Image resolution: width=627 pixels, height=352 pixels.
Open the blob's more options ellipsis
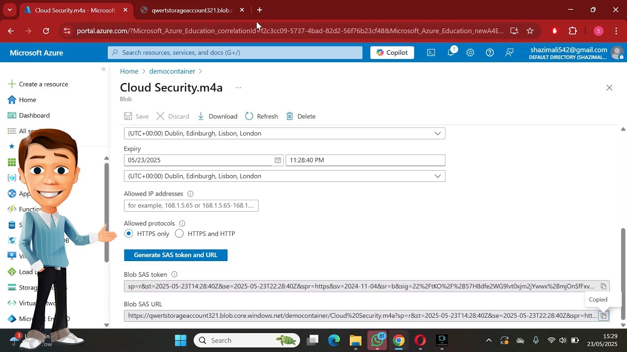click(239, 88)
